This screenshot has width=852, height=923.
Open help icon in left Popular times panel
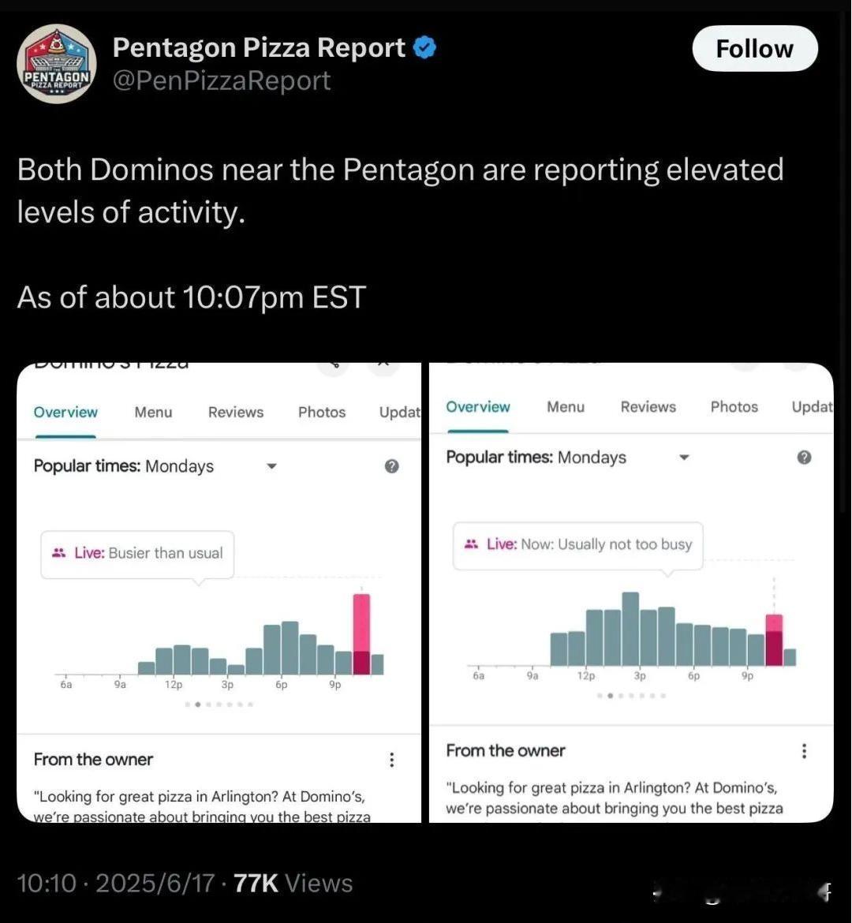[x=391, y=466]
